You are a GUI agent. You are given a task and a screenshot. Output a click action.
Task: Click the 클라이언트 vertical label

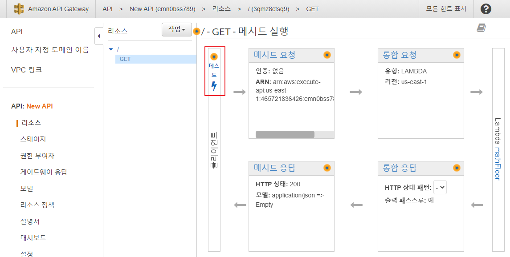coord(214,150)
